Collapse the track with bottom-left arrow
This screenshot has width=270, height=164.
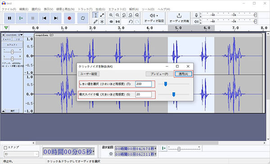(3, 111)
